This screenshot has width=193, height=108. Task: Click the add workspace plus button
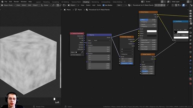pos(125,2)
